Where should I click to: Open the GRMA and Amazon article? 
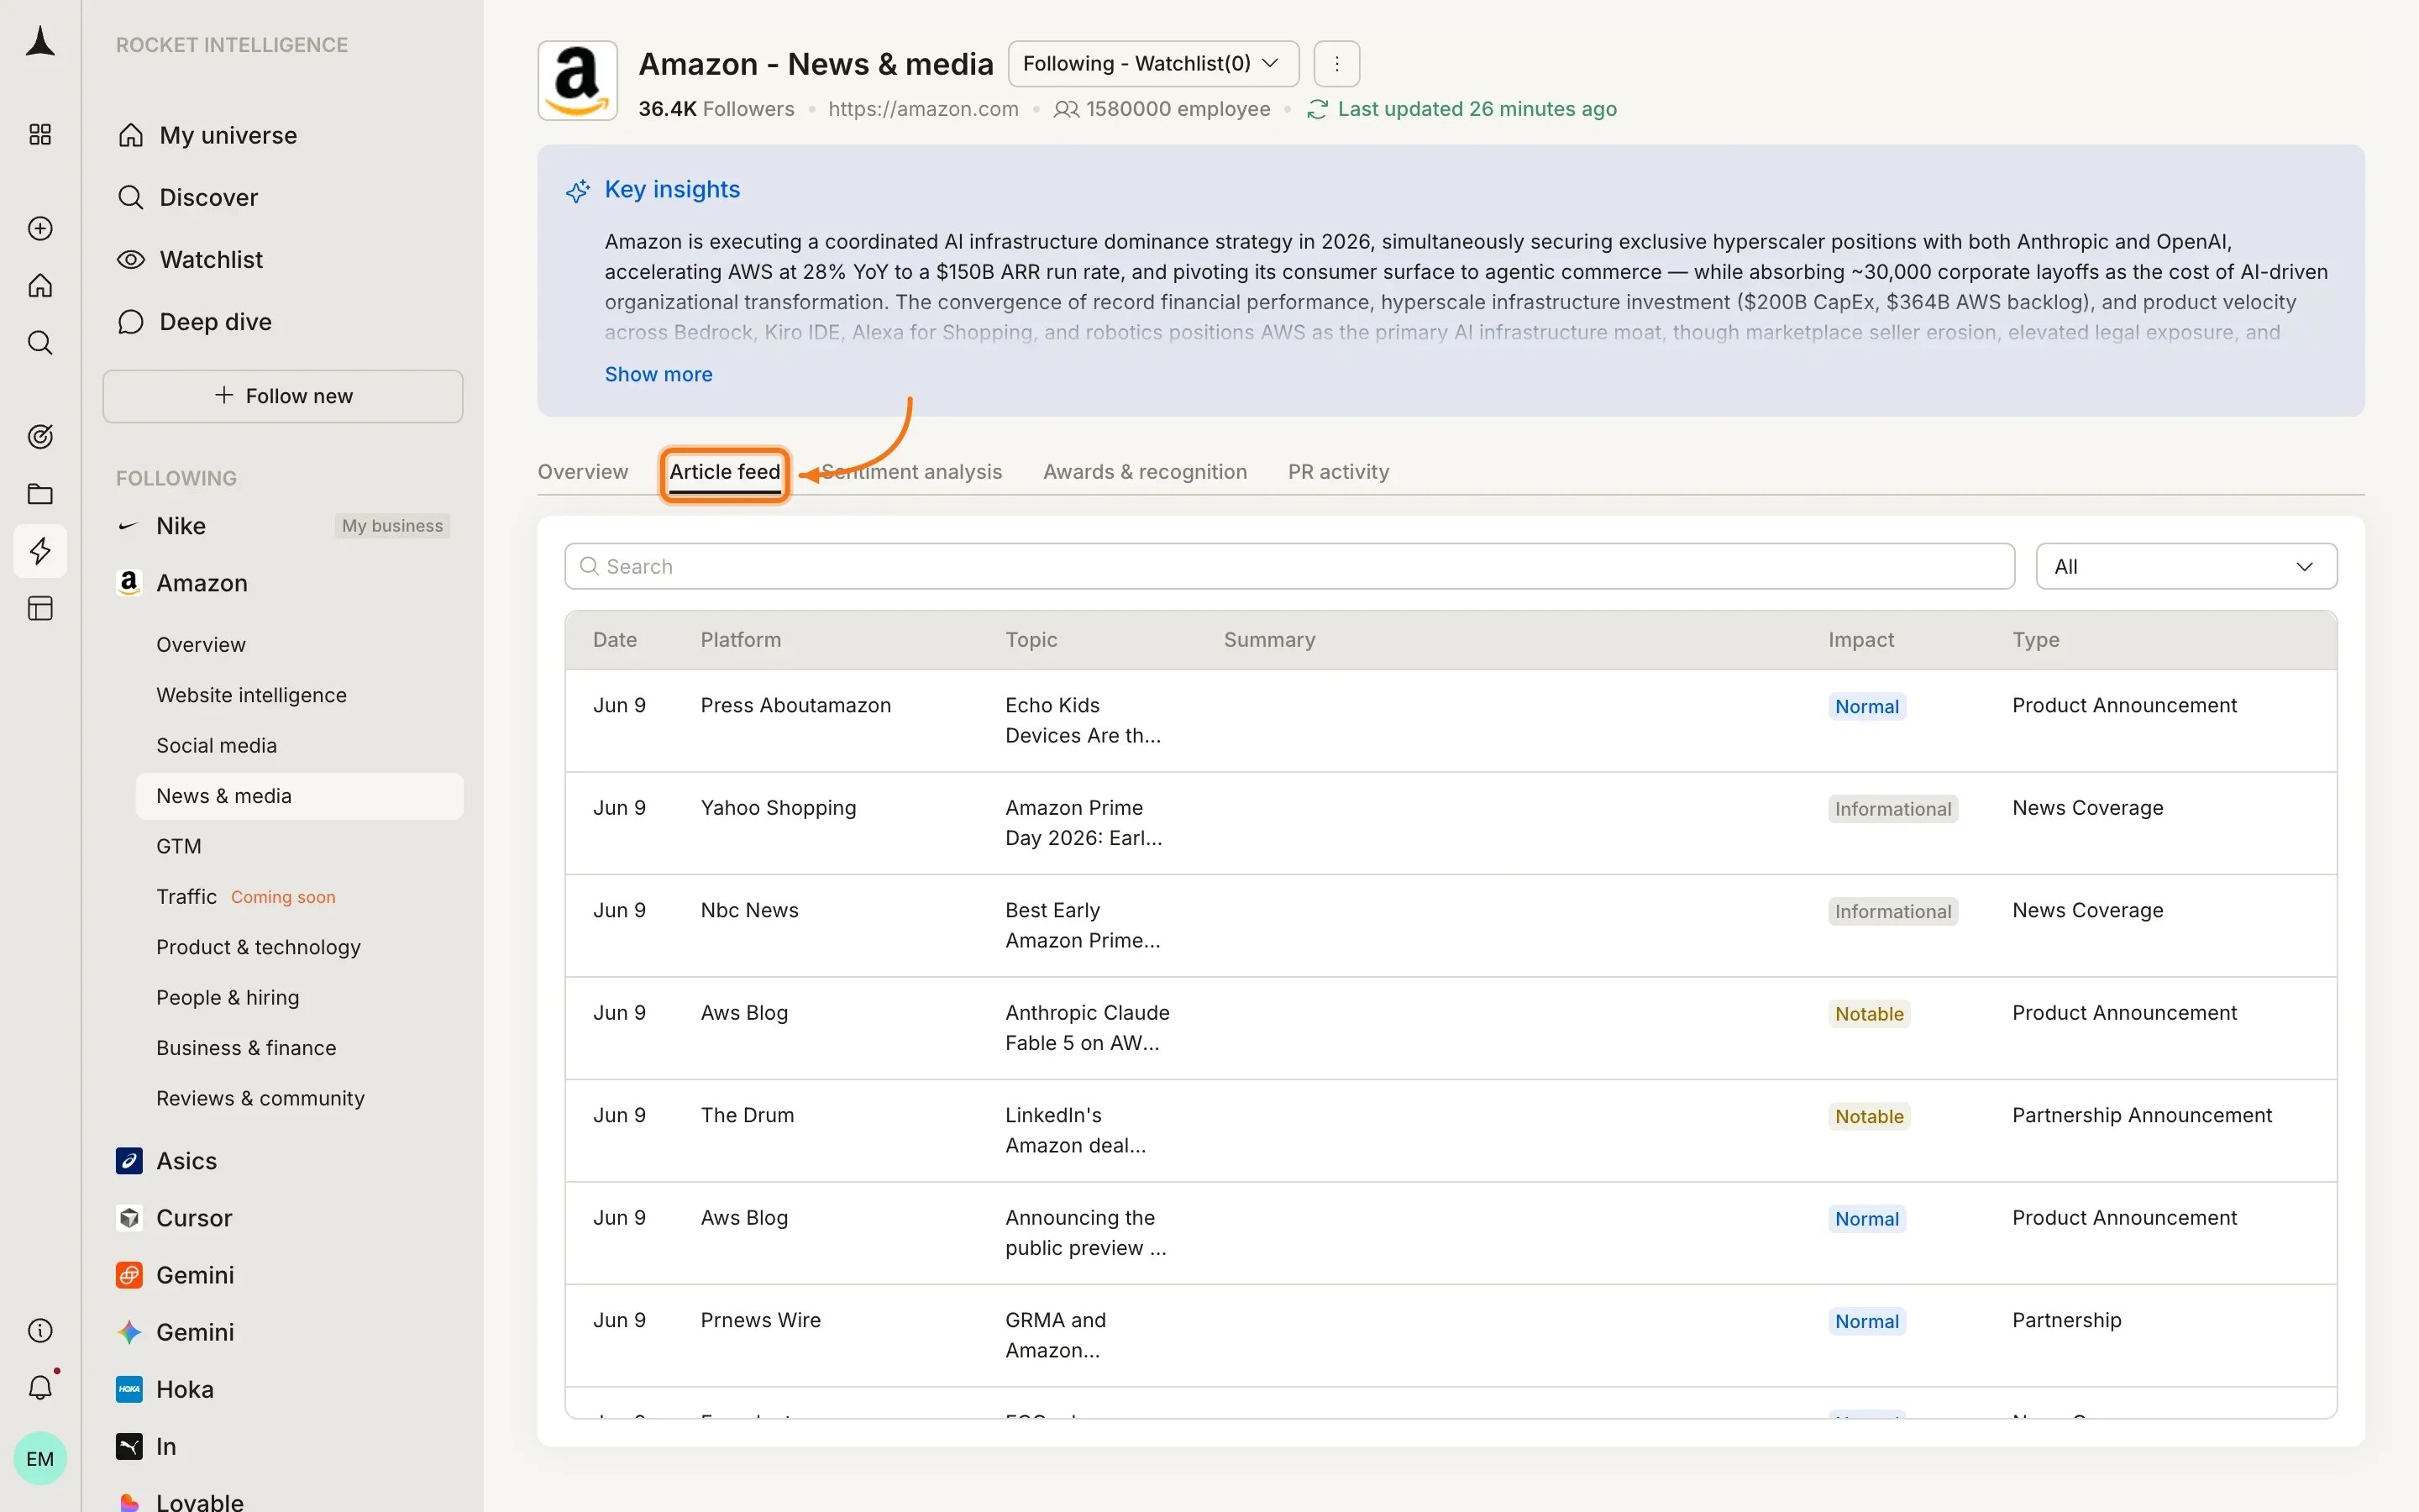1451,1335
